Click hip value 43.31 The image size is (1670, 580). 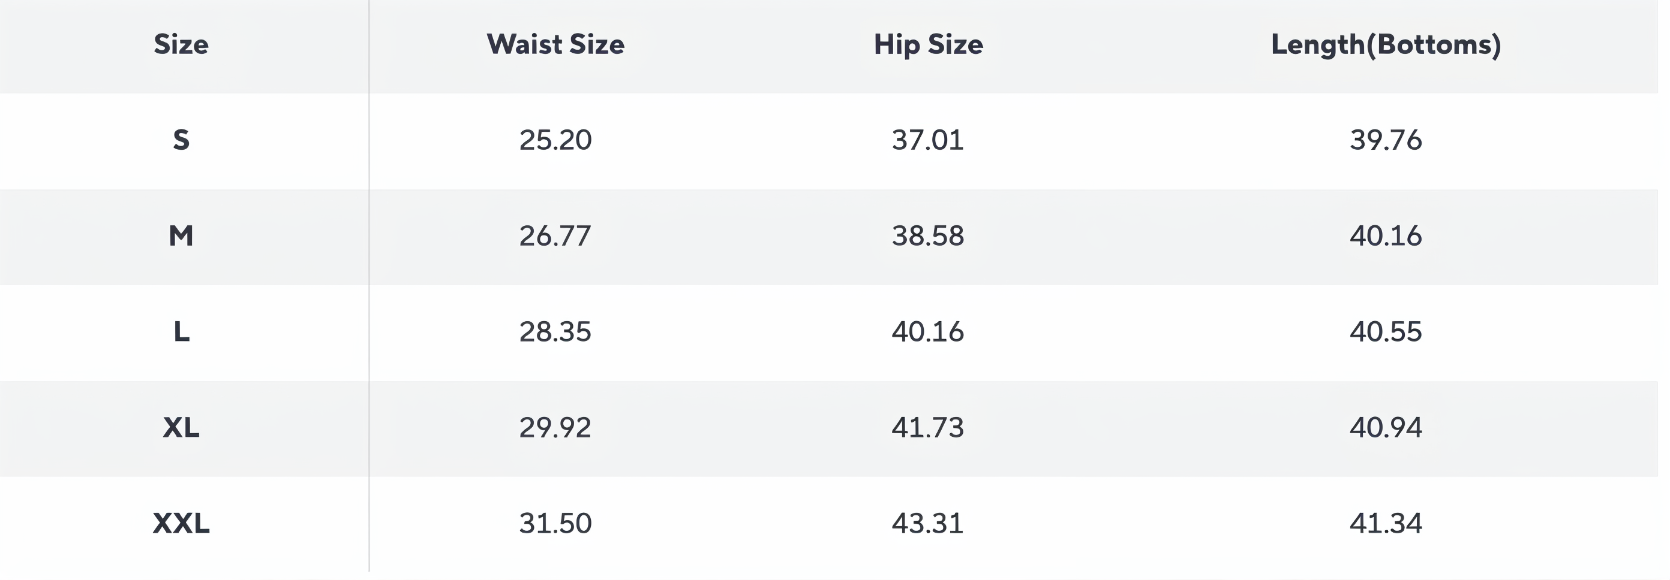(928, 523)
